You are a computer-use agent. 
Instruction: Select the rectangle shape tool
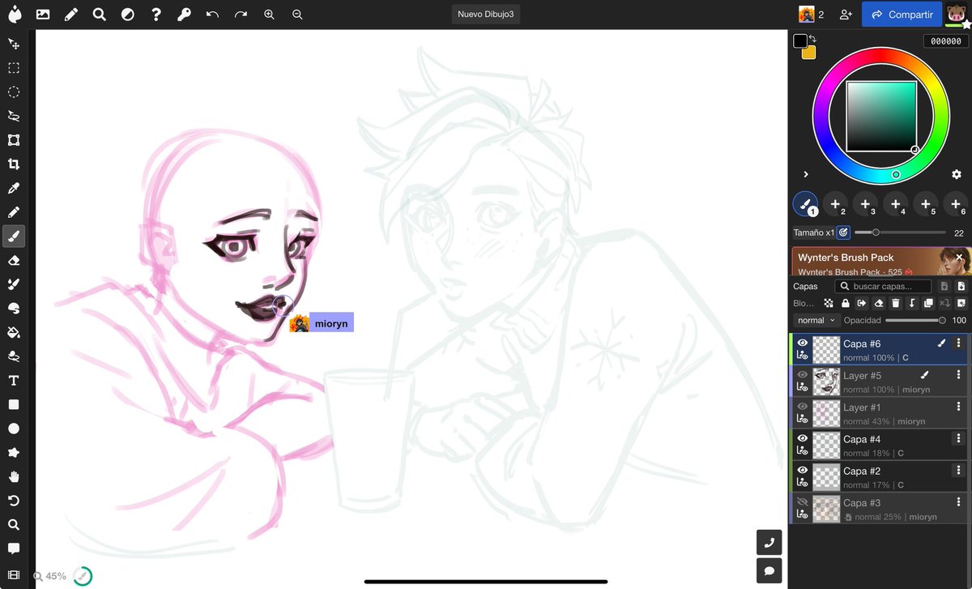(14, 404)
